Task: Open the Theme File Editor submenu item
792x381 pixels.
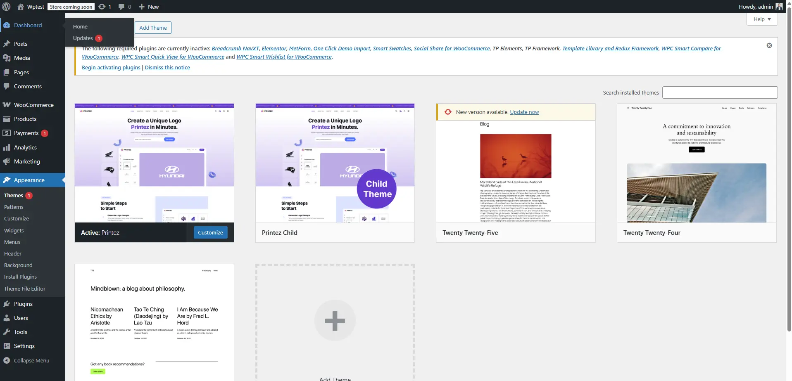Action: click(x=25, y=289)
